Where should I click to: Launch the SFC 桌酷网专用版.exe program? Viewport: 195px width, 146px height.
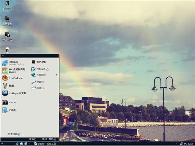coord(14,71)
